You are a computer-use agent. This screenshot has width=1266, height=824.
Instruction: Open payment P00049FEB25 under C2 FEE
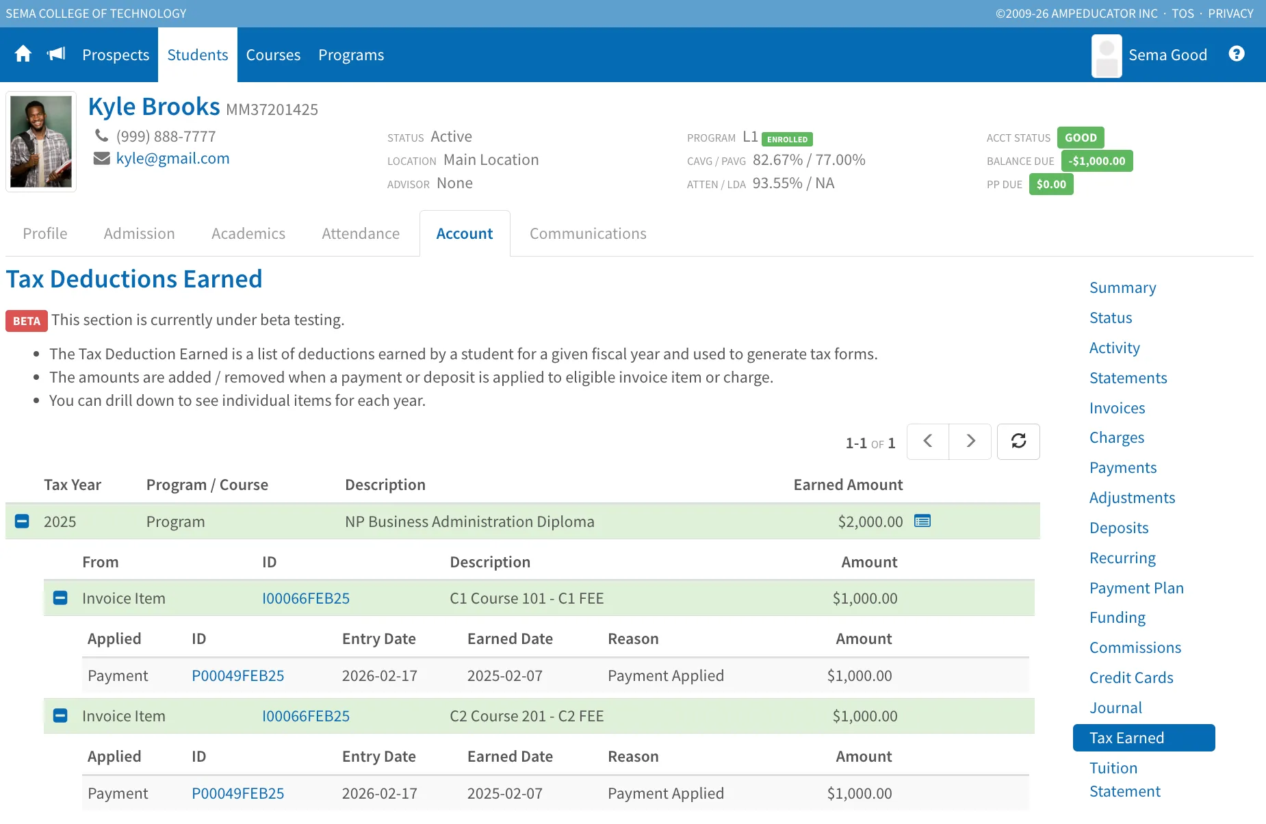click(x=238, y=793)
